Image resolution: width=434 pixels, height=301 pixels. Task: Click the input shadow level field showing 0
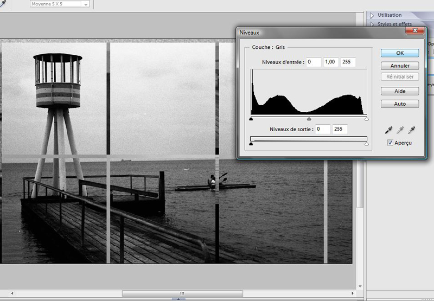tap(314, 62)
